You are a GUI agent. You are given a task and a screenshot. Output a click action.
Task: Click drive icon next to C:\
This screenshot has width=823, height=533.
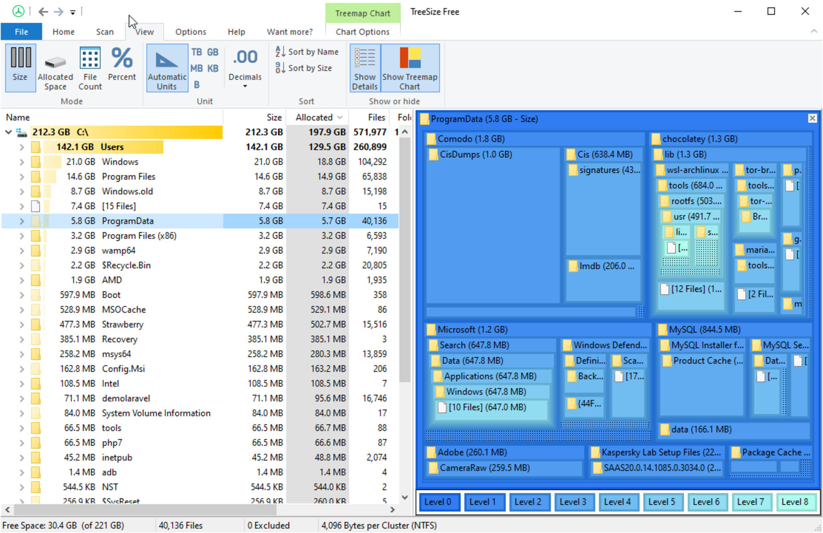[x=21, y=132]
